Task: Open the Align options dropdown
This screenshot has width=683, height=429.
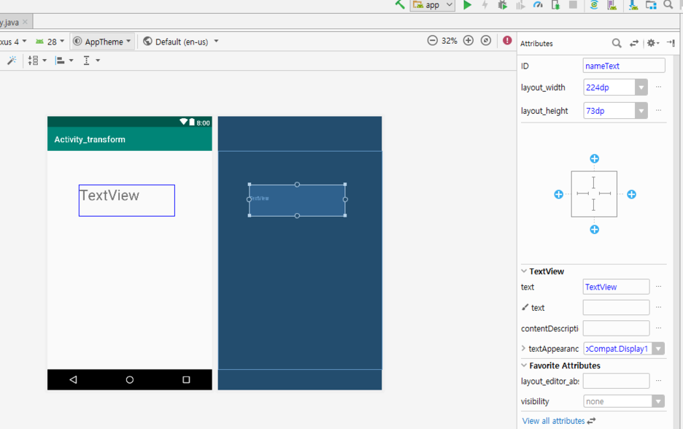Action: click(x=64, y=61)
